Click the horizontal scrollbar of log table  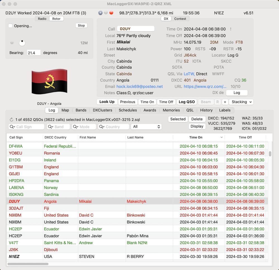pos(28,264)
